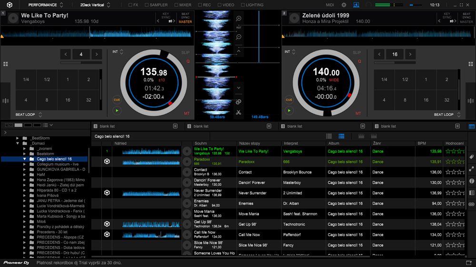
Task: Open the info panel icon at right edge
Action: pyautogui.click(x=471, y=181)
